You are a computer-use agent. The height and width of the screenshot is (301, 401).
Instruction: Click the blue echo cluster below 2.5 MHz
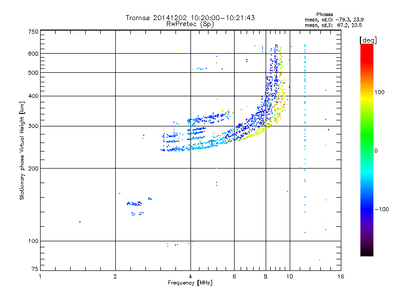134,204
